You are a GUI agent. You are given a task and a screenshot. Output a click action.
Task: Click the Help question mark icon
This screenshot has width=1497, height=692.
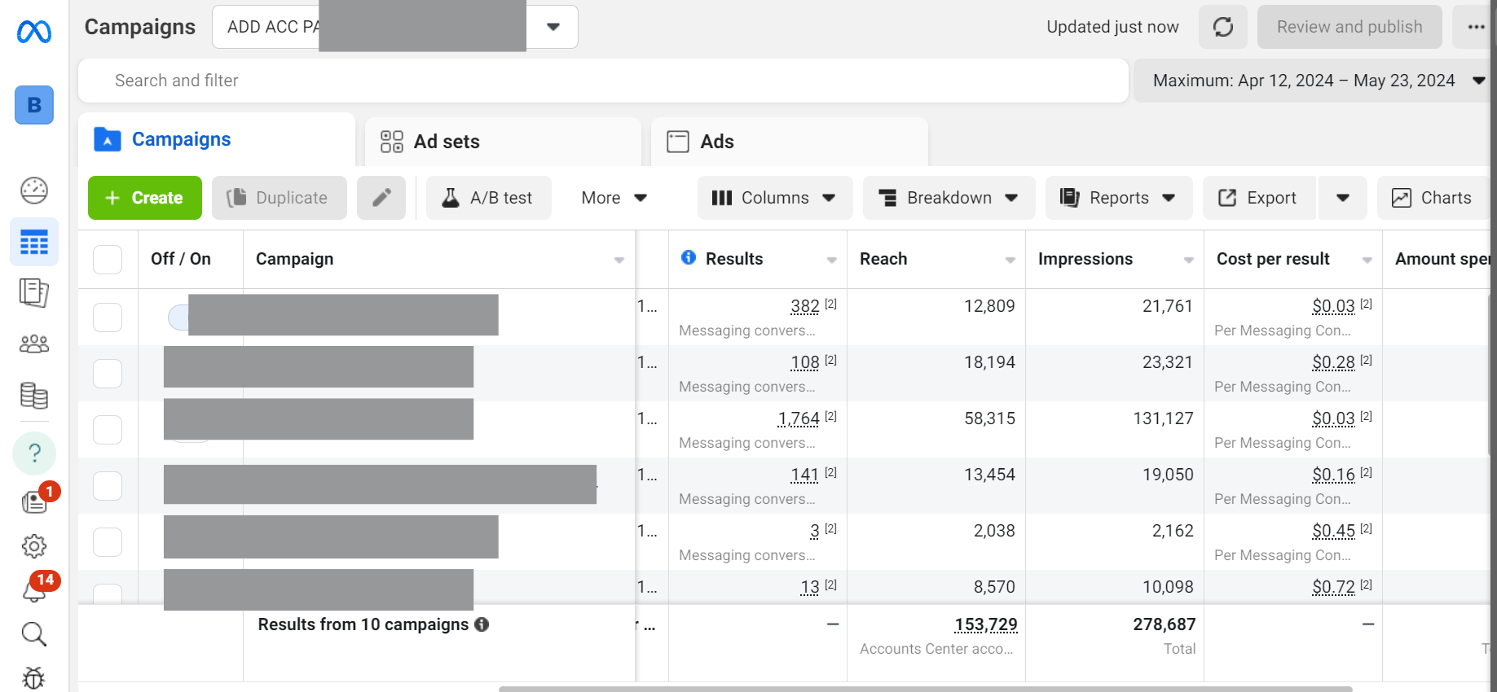(x=34, y=453)
